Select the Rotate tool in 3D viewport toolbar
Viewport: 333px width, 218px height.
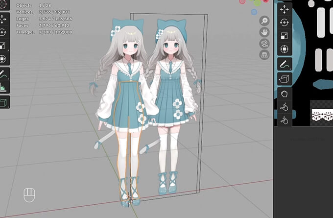[x=2, y=32]
